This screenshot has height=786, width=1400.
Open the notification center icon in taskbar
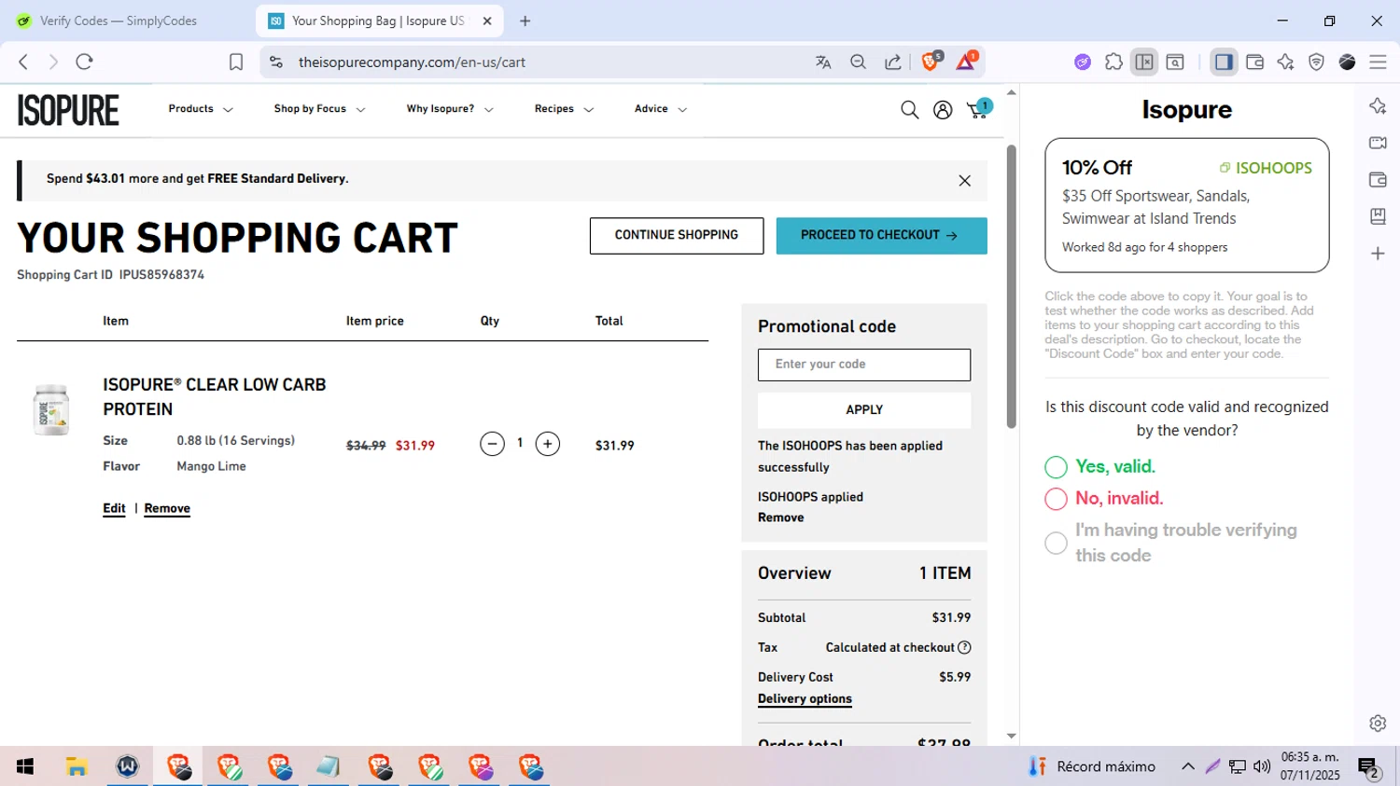pos(1368,767)
